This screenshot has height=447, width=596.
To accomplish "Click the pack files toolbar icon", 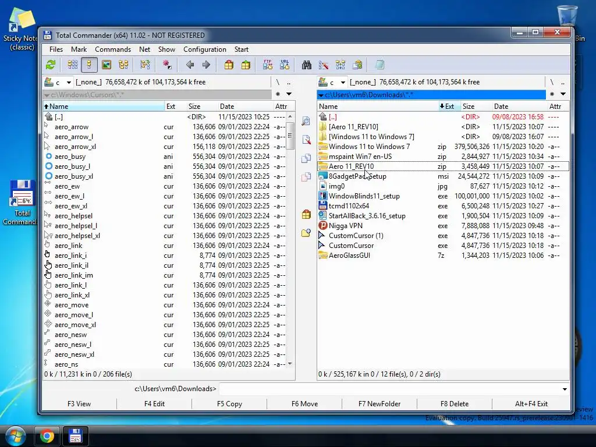I will click(229, 65).
